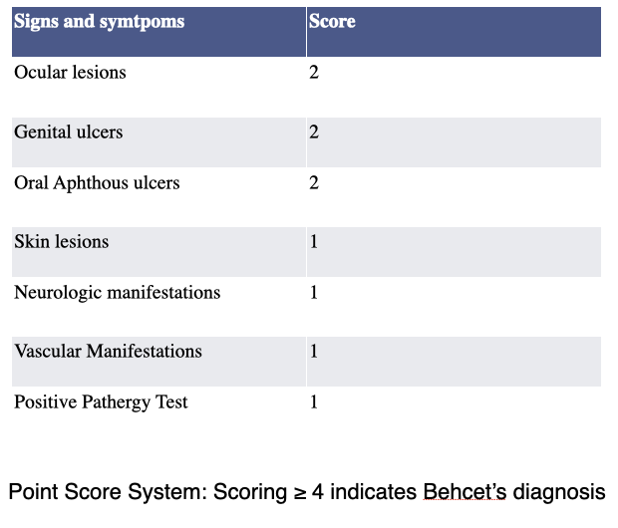618x528 pixels.
Task: Click the score 1 for Neurologic manifestations
Action: (x=314, y=293)
